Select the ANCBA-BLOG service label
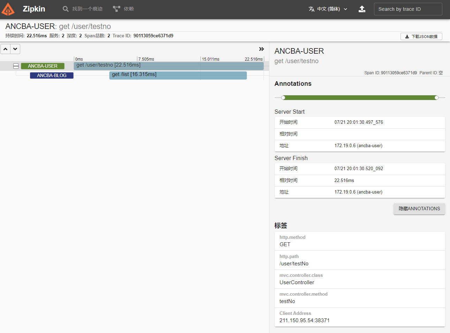Screen dimensions: 450x333 click(x=52, y=75)
